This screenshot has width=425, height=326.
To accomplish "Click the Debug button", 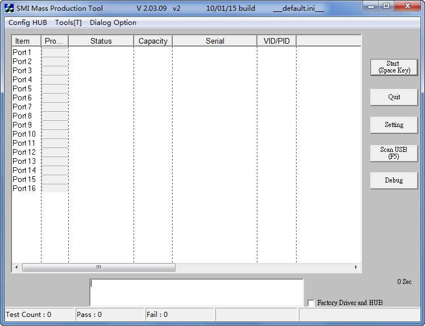I will 394,180.
